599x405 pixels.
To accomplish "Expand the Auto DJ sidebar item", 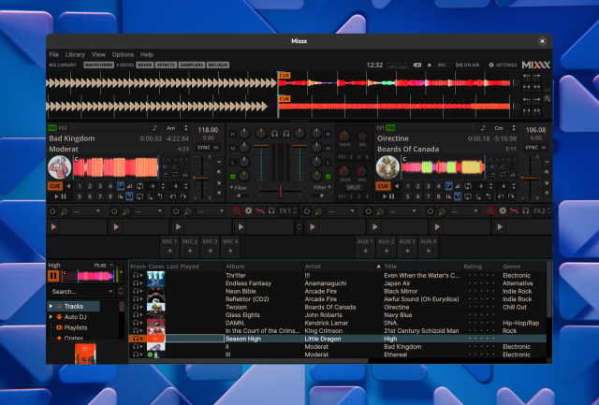I will (52, 317).
